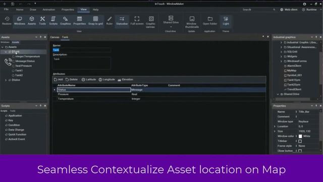Select the TrendClient graphic
This screenshot has height=182, width=323.
294,89
